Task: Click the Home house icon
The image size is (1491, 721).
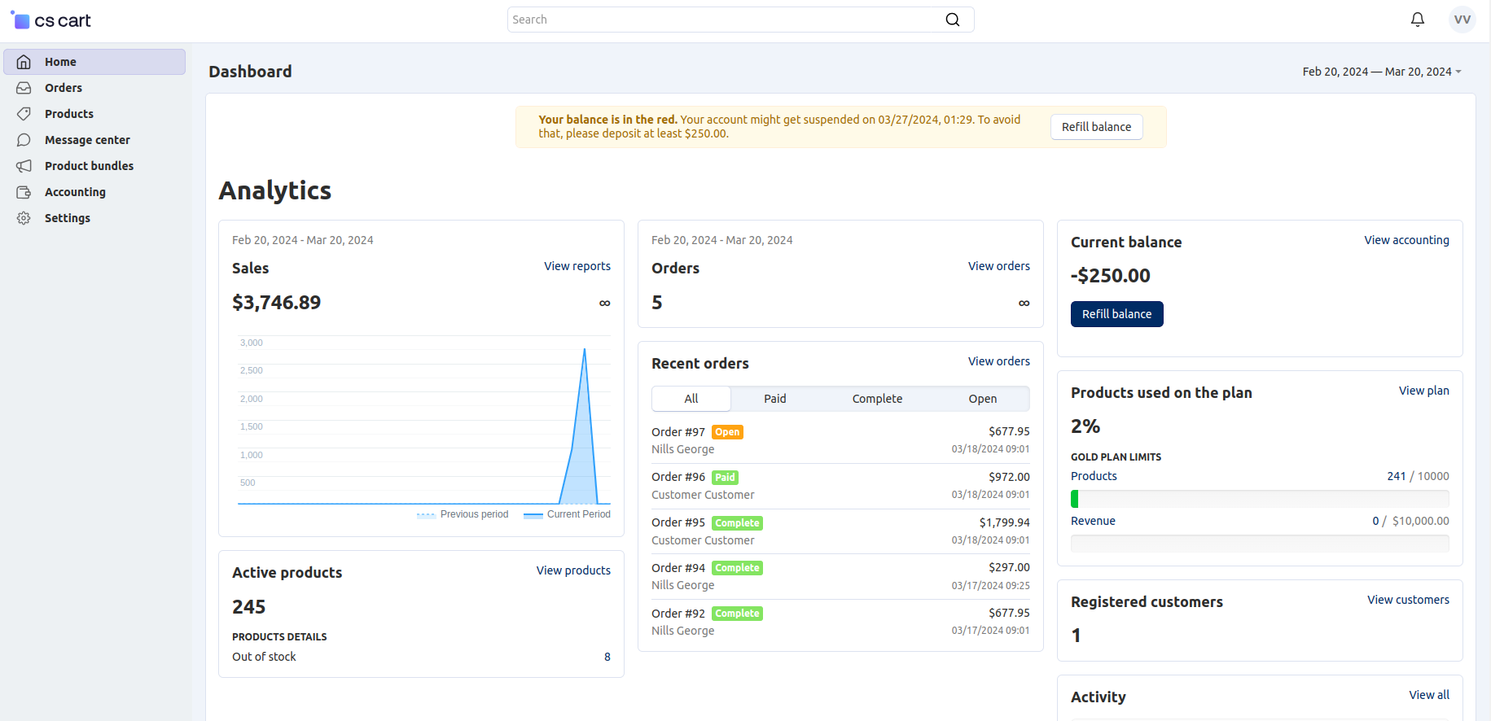Action: pyautogui.click(x=24, y=62)
